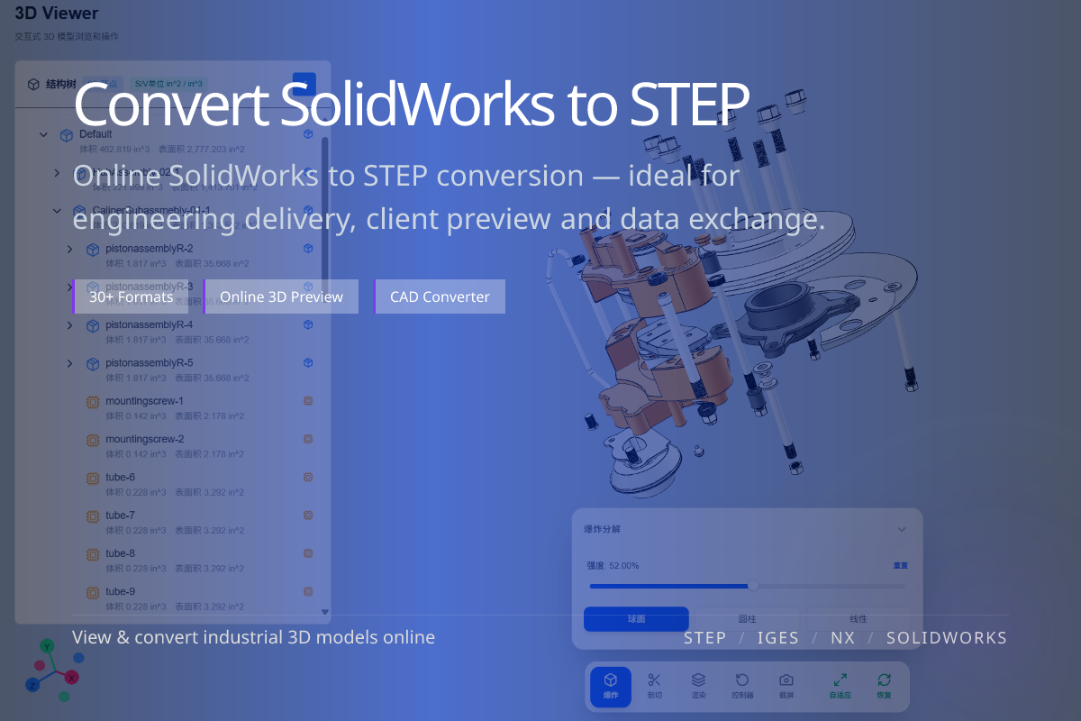Click cube icon beside Default node
This screenshot has height=721, width=1081.
click(66, 135)
